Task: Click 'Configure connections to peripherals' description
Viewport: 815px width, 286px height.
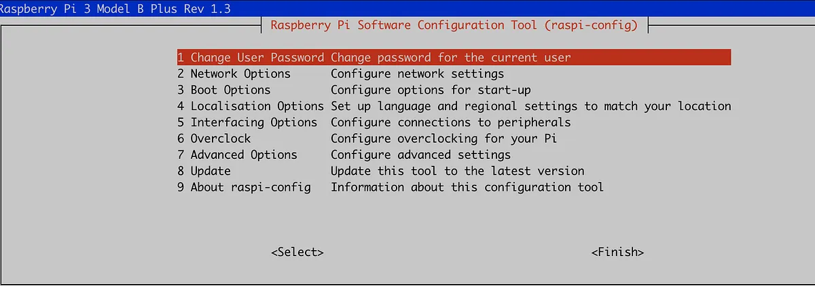Action: [x=450, y=122]
